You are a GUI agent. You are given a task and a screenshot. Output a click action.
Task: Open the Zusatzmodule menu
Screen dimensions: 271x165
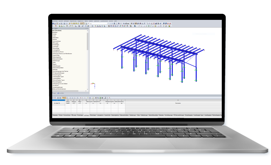(104, 21)
